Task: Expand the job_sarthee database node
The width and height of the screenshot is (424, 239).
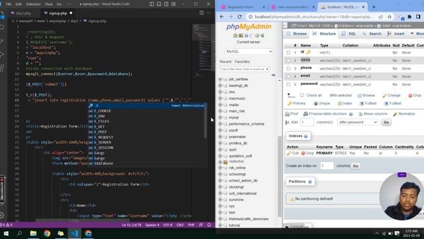Action: coord(220,79)
